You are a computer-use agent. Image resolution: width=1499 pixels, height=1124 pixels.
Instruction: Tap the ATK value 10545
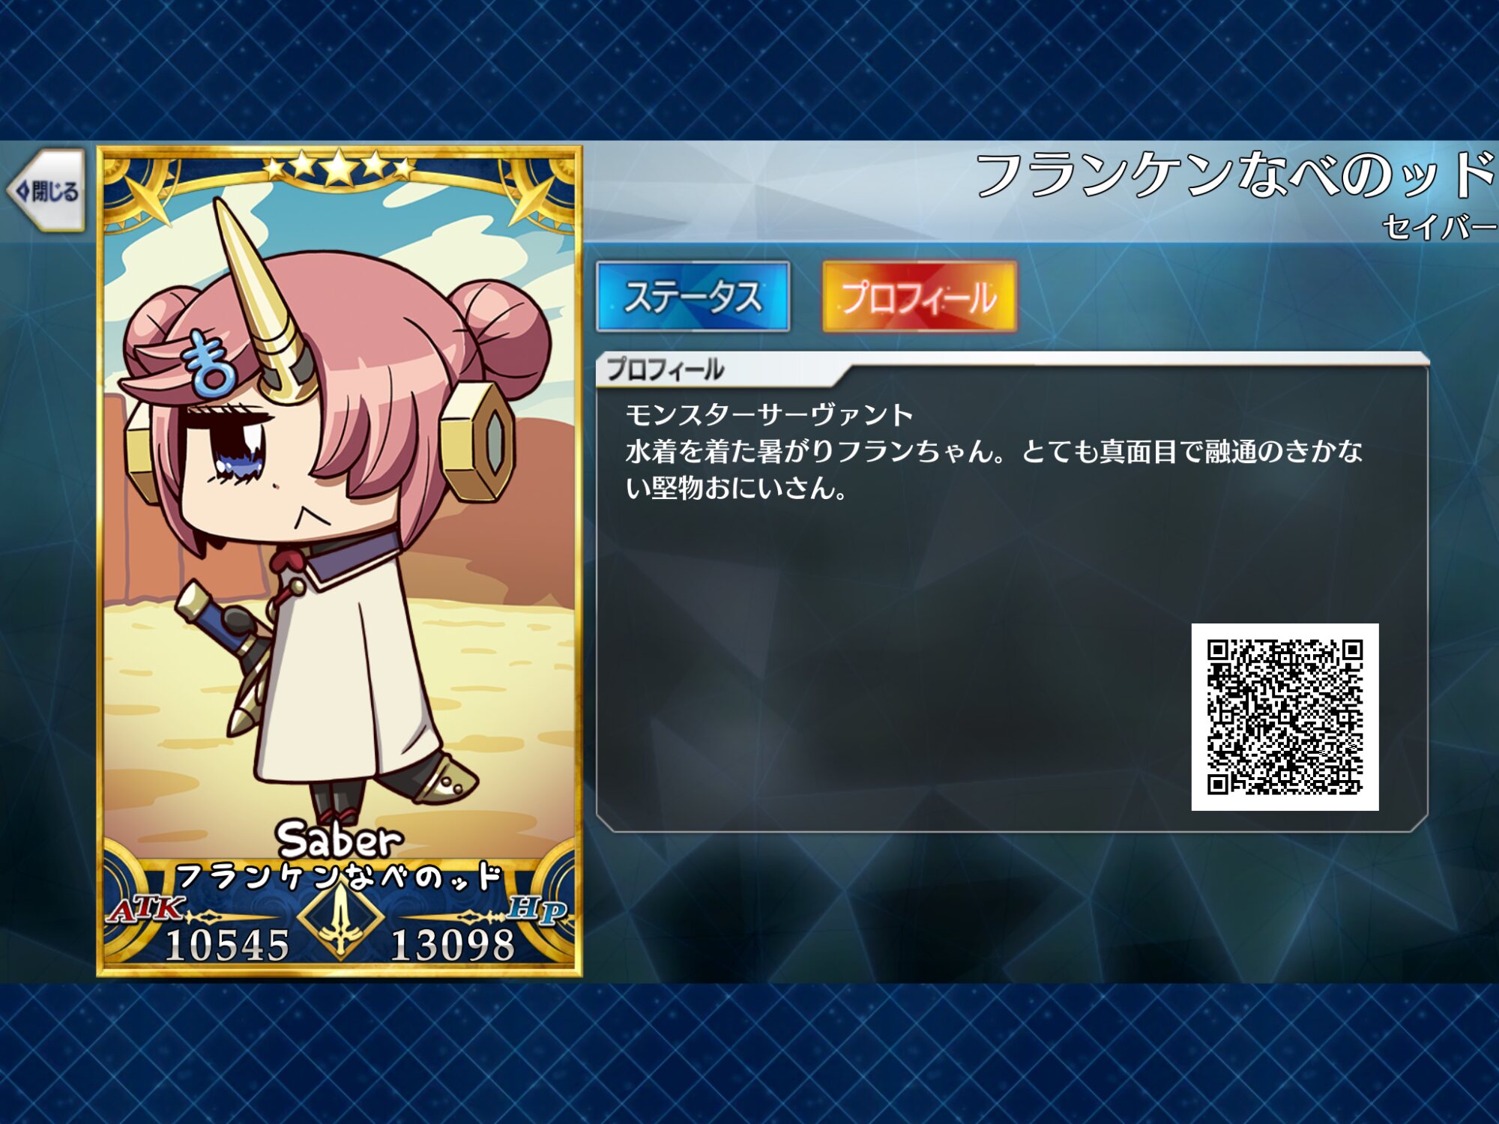point(227,945)
